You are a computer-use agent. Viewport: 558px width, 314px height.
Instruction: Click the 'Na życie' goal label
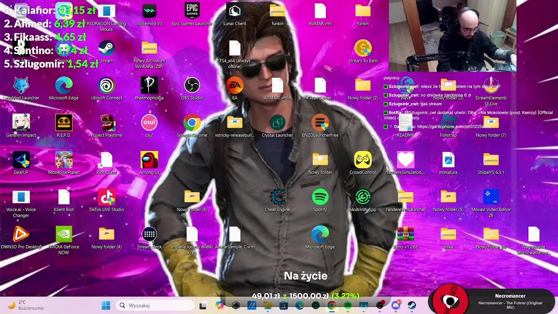click(306, 276)
